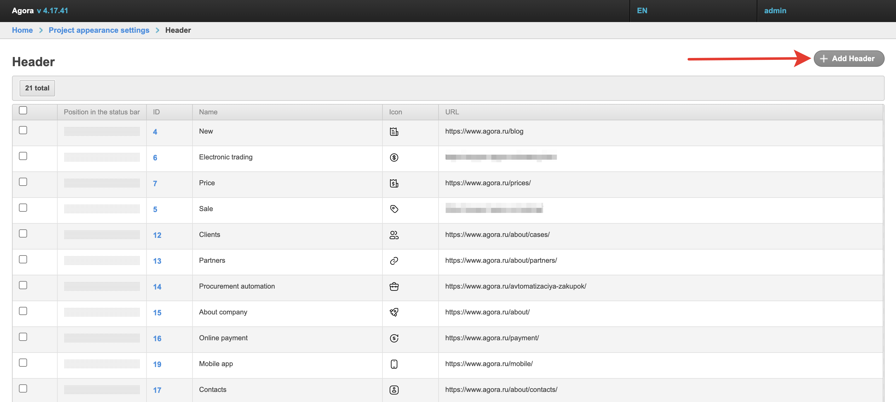Tick the select-all checkbox in the table header

23,110
